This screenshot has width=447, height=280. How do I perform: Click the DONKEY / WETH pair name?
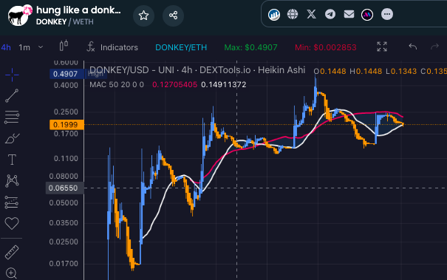click(65, 22)
